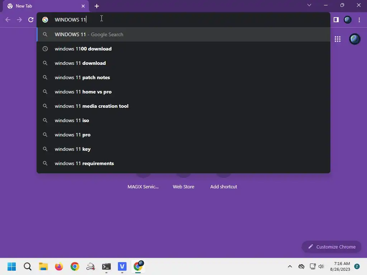Select the windows 11 requirements suggestion
Screen dimensions: 367x275
pyautogui.click(x=183, y=163)
